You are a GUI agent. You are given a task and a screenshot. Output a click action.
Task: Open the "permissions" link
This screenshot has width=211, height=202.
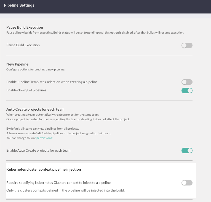click(44, 138)
